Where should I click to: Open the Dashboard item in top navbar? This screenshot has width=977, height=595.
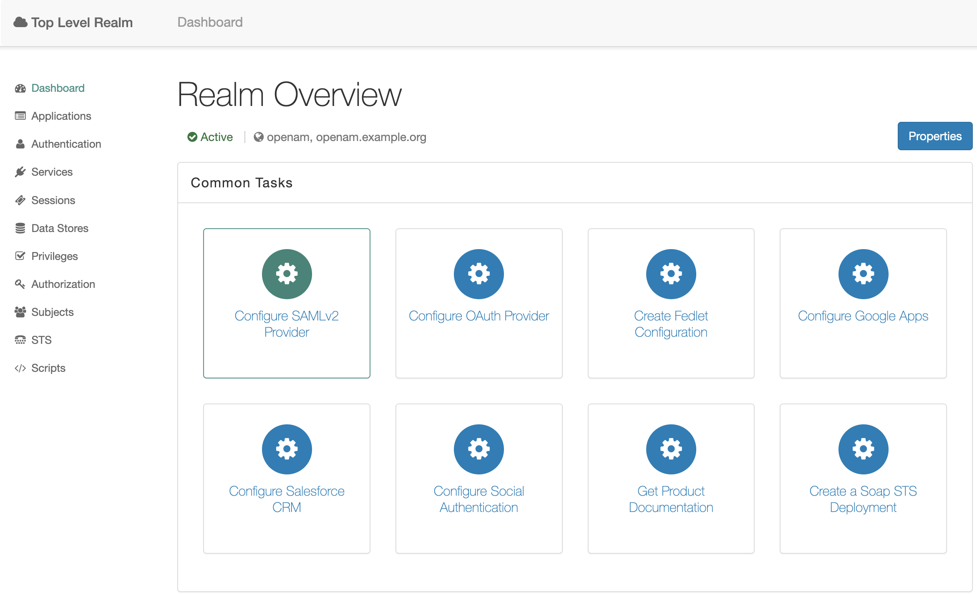[x=210, y=22]
